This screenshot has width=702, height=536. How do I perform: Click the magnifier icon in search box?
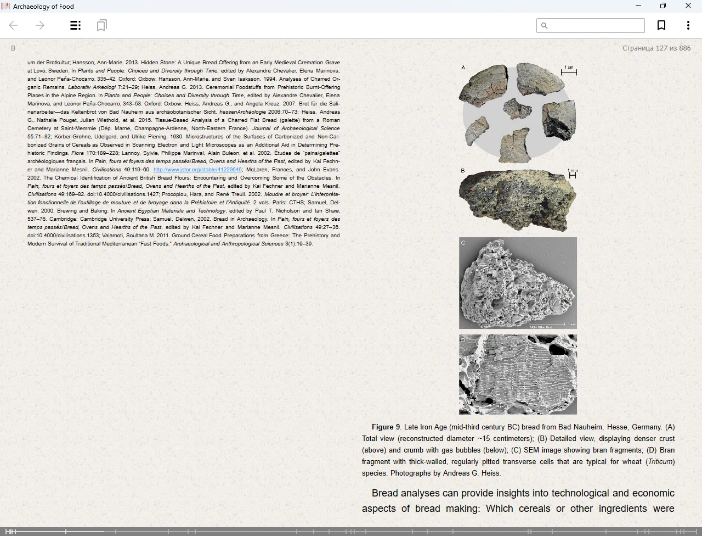(544, 25)
